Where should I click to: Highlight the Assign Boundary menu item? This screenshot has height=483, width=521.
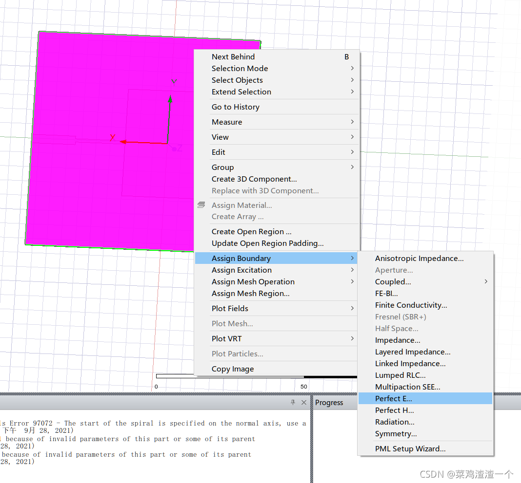(277, 258)
